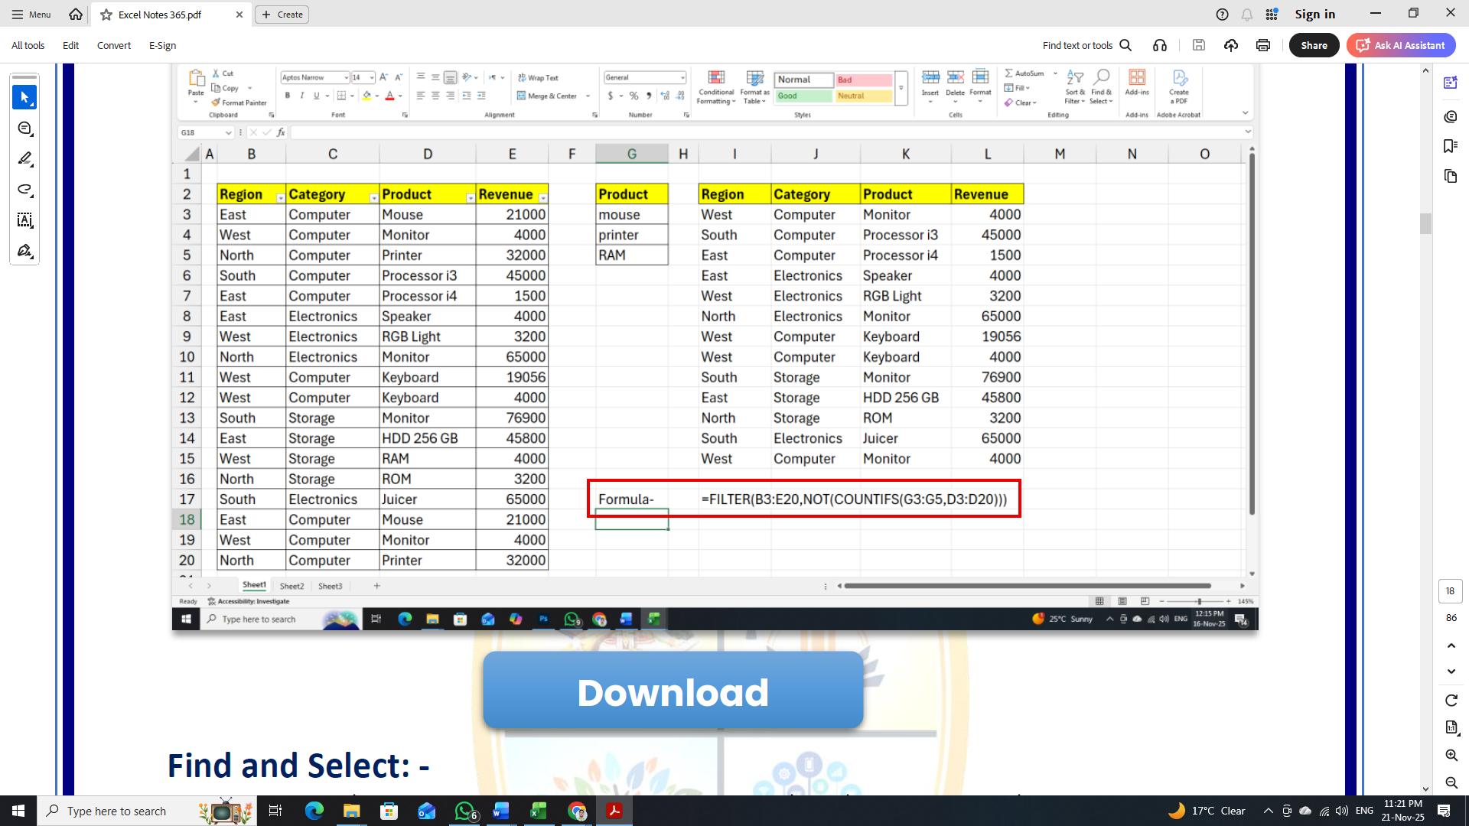Select the Comment tool in left toolbar
Screen dimensions: 1469x826
(25, 128)
